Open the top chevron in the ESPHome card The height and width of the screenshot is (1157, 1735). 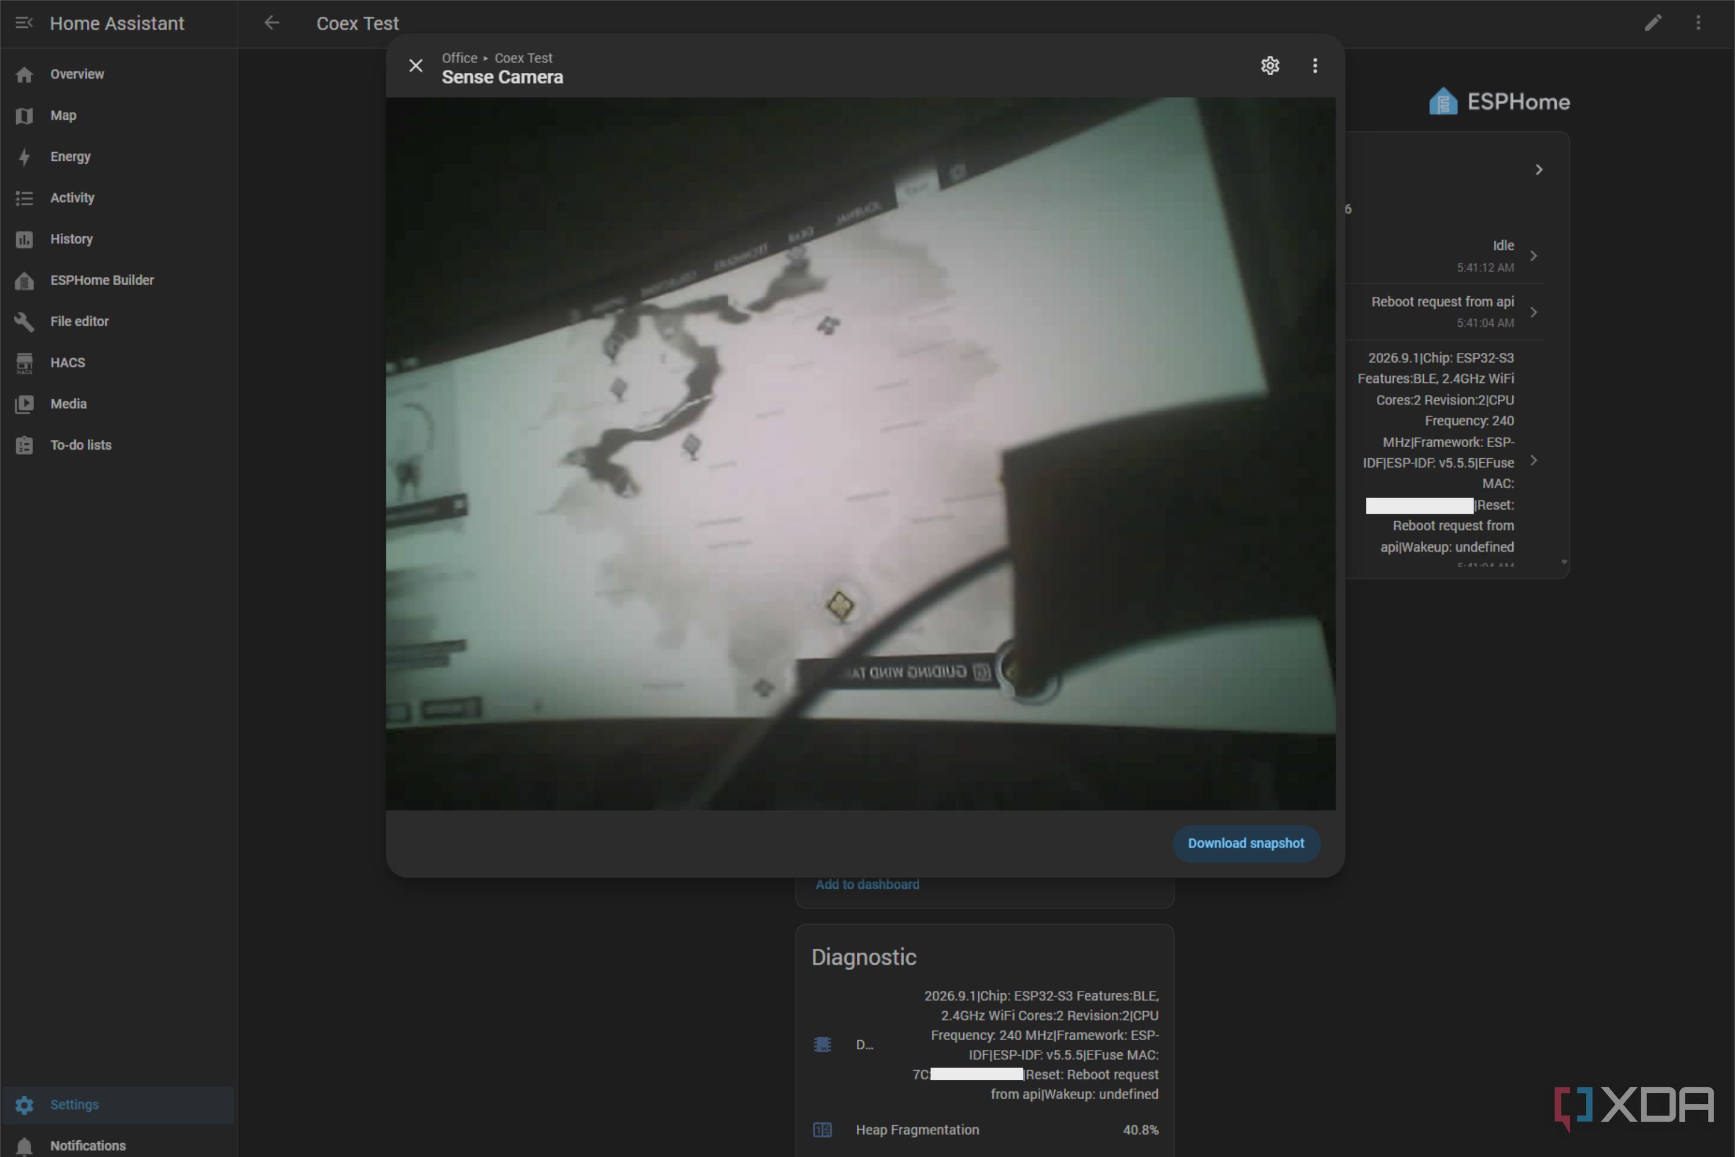point(1539,170)
